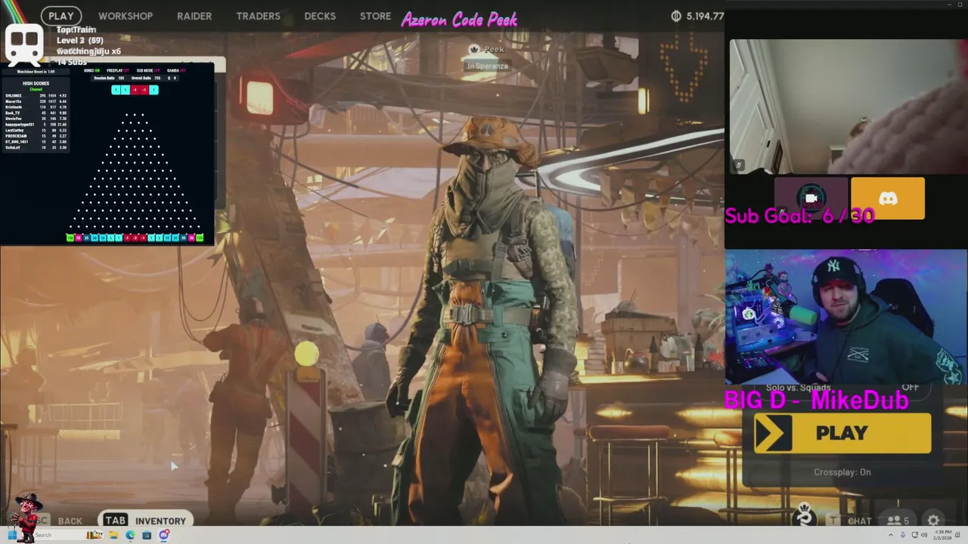Click the top-left webcam feed thumbnail
The image size is (968, 544).
click(848, 107)
